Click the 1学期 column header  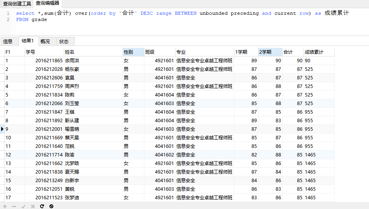tap(246, 52)
